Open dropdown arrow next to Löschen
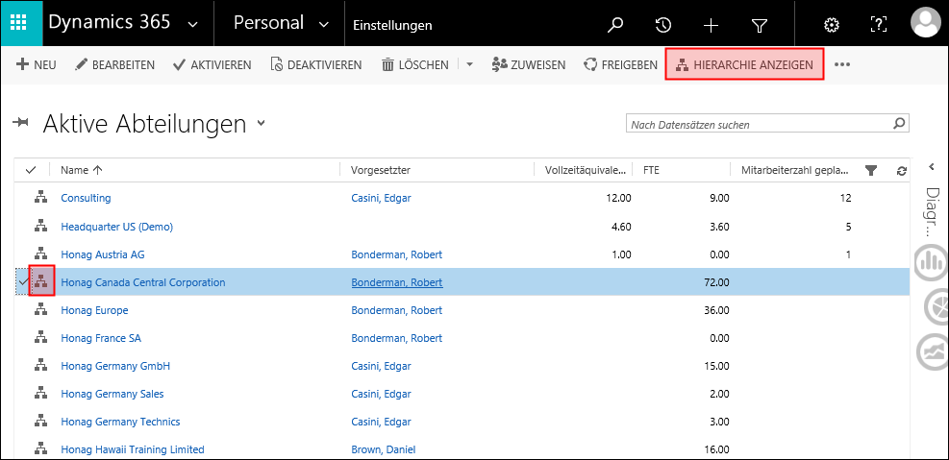This screenshot has height=460, width=949. [x=469, y=64]
